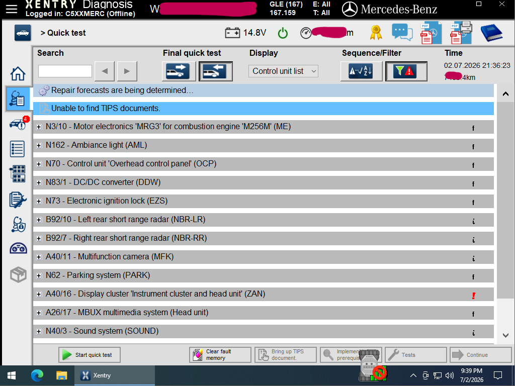Image resolution: width=515 pixels, height=386 pixels.
Task: Select 'Unable to find TIPS documents.' row
Action: pyautogui.click(x=264, y=109)
